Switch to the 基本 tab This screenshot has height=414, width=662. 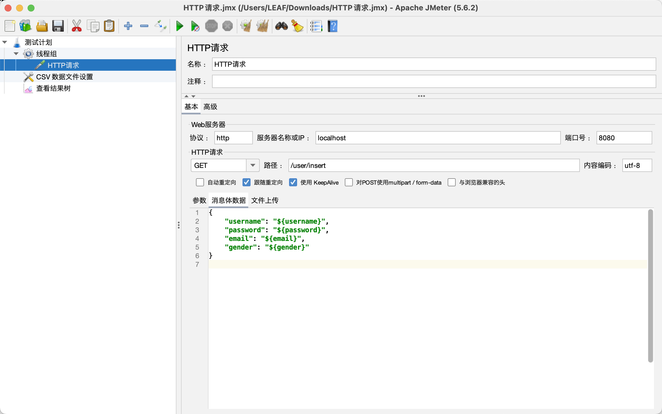[191, 107]
